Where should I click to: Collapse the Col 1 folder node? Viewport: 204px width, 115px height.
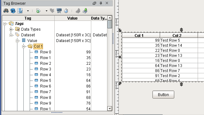(23, 46)
